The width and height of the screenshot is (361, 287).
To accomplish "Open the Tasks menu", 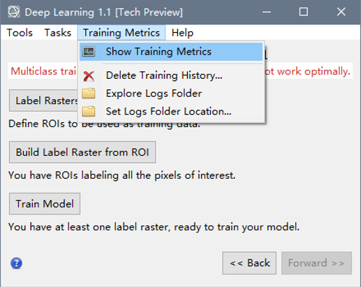I will [x=58, y=33].
